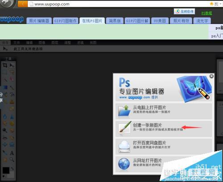Choose 打开百度网盘图片 option
This screenshot has height=182, width=223.
164,146
